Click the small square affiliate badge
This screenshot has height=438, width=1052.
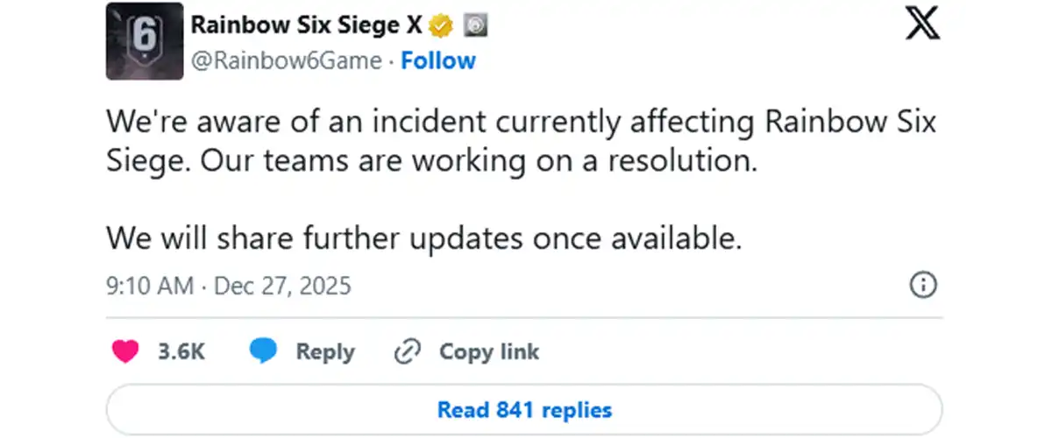(474, 26)
